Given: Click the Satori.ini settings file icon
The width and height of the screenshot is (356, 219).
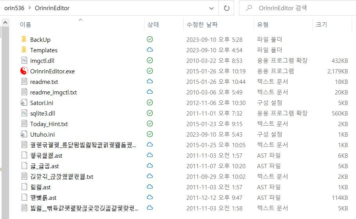Looking at the screenshot, I should tap(24, 103).
